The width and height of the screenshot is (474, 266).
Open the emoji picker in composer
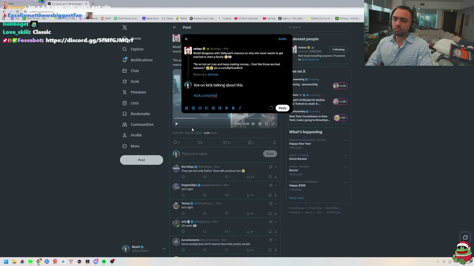(x=213, y=108)
